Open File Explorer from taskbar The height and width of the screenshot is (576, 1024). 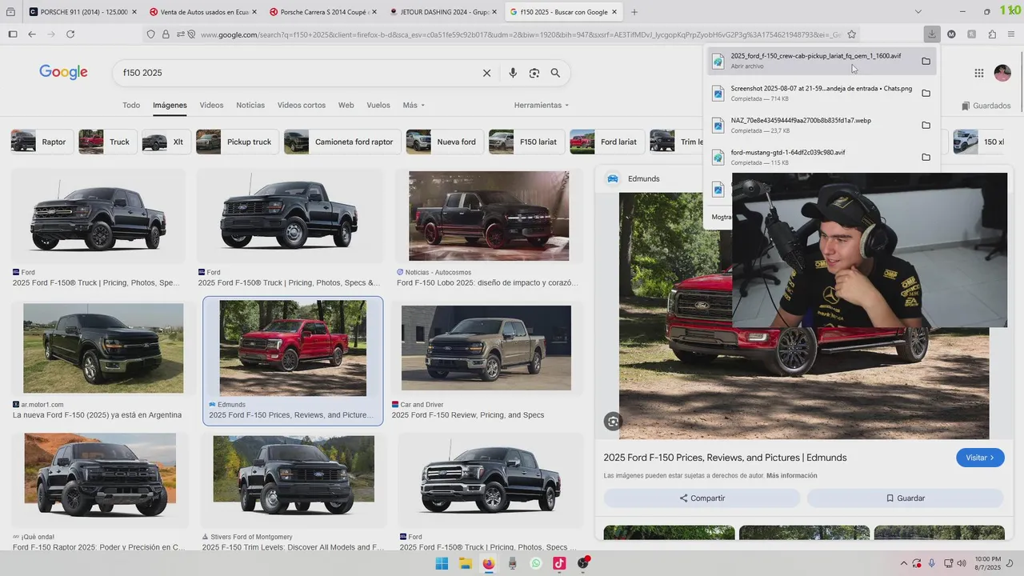tap(465, 563)
